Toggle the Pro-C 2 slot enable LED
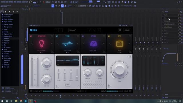183x103 pixels. click(182, 33)
